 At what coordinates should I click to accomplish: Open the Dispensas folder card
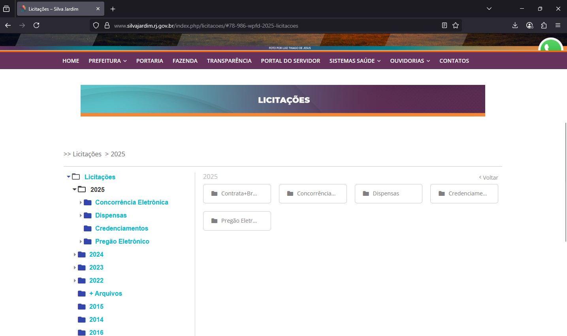(x=388, y=193)
